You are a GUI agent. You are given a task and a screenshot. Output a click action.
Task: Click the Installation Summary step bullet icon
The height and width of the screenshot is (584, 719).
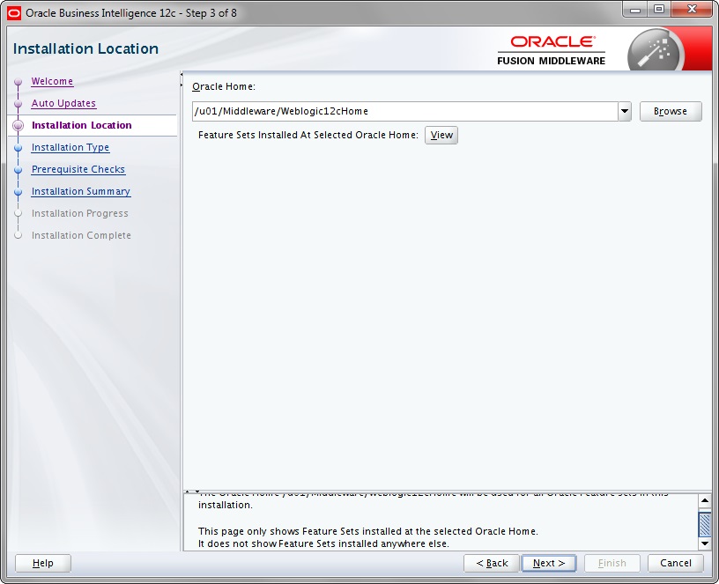click(x=18, y=192)
